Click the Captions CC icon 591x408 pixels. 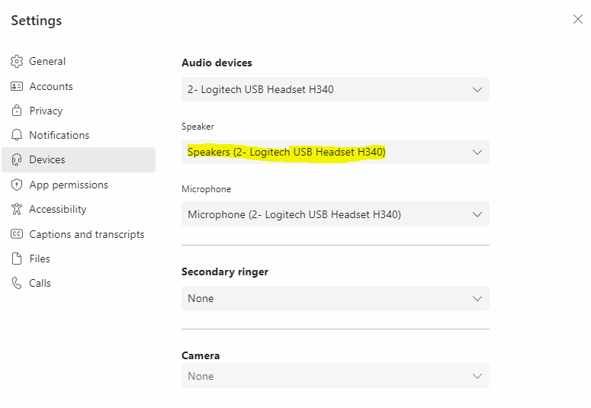(x=17, y=234)
